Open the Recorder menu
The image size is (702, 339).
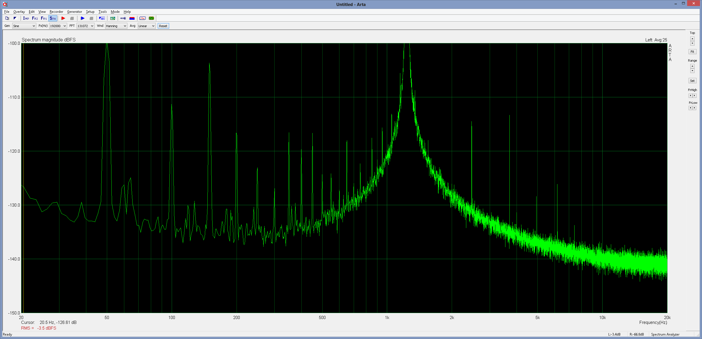56,12
